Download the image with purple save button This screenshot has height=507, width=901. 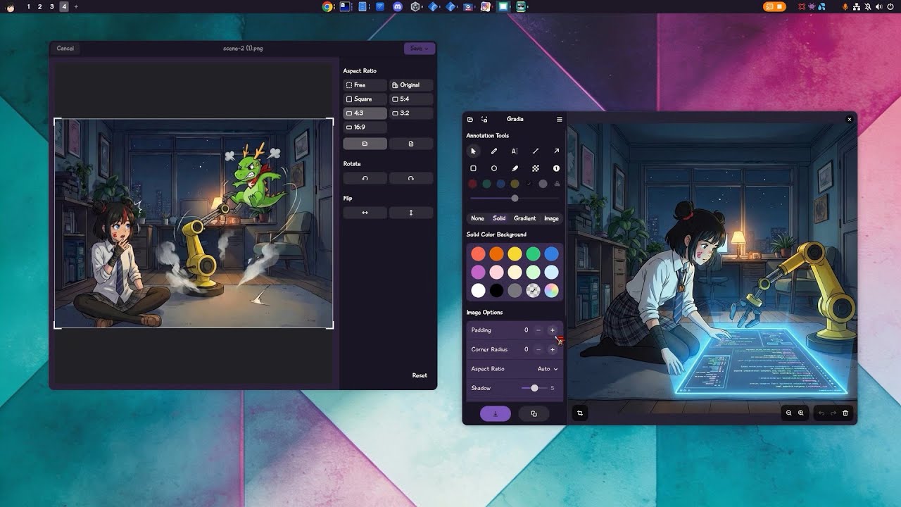[496, 414]
